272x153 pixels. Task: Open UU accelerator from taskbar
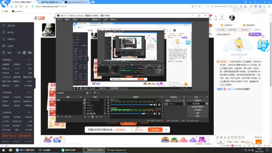coord(44,150)
